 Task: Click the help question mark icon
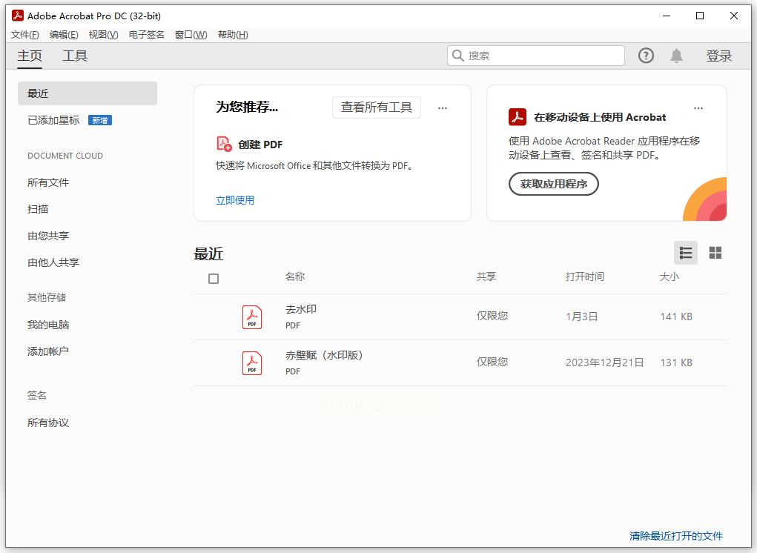[646, 56]
